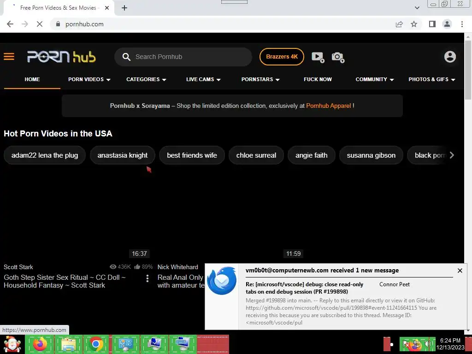Open the keyboard-and-monitor taskbar icon

pyautogui.click(x=182, y=344)
